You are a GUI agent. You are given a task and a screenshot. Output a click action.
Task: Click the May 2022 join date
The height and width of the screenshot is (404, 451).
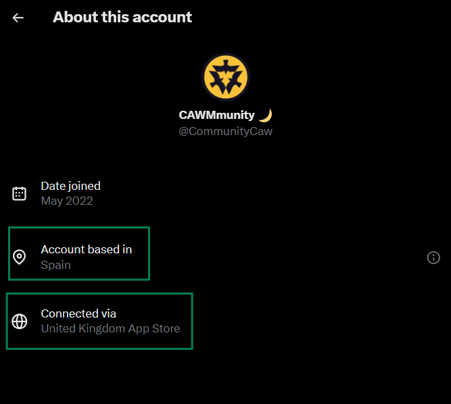67,201
